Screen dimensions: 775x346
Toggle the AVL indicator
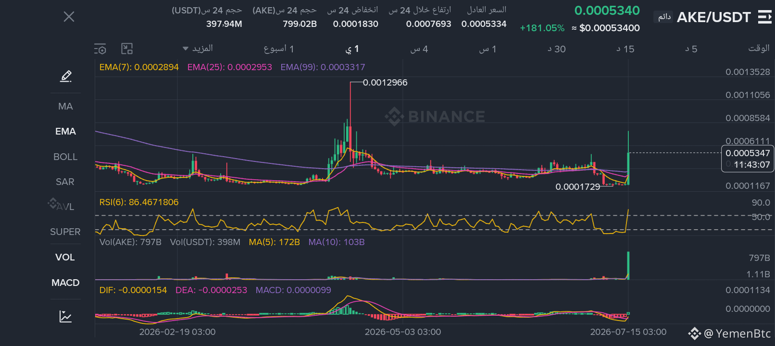point(65,207)
